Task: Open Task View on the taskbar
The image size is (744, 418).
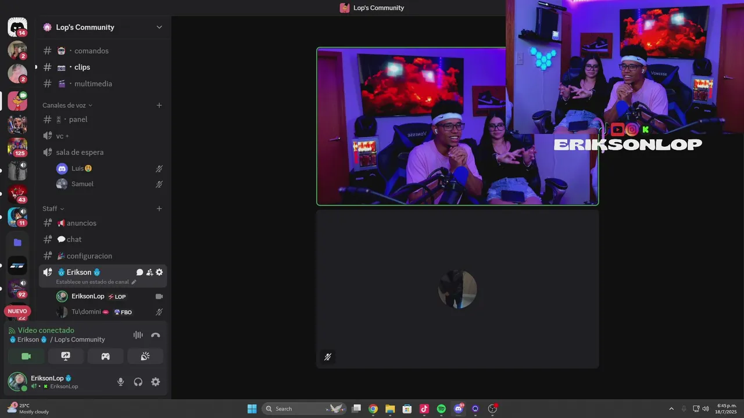Action: [x=357, y=409]
